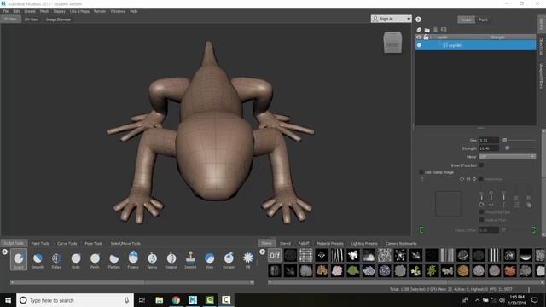Viewport: 546px width, 307px height.
Task: Switch to the UV View tab
Action: click(32, 20)
